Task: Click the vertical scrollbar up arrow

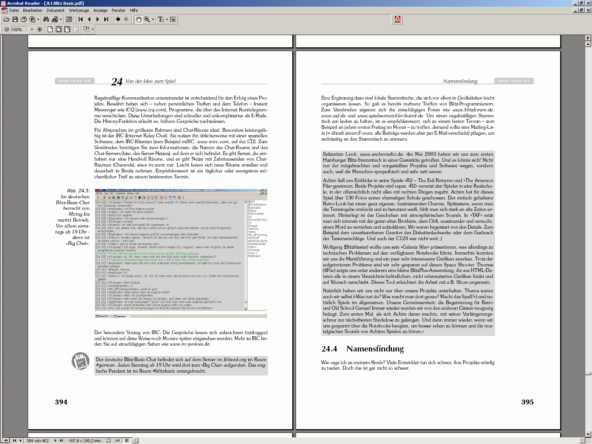Action: coord(588,44)
